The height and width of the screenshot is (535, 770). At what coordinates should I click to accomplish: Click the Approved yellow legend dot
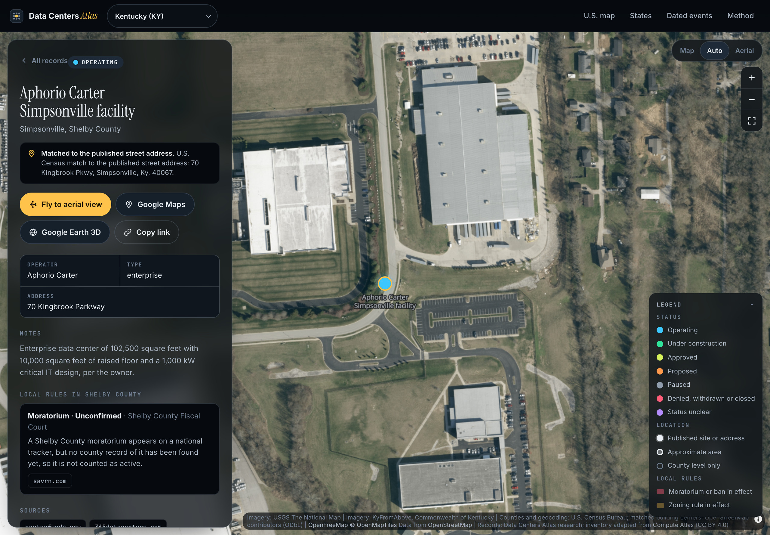click(660, 357)
